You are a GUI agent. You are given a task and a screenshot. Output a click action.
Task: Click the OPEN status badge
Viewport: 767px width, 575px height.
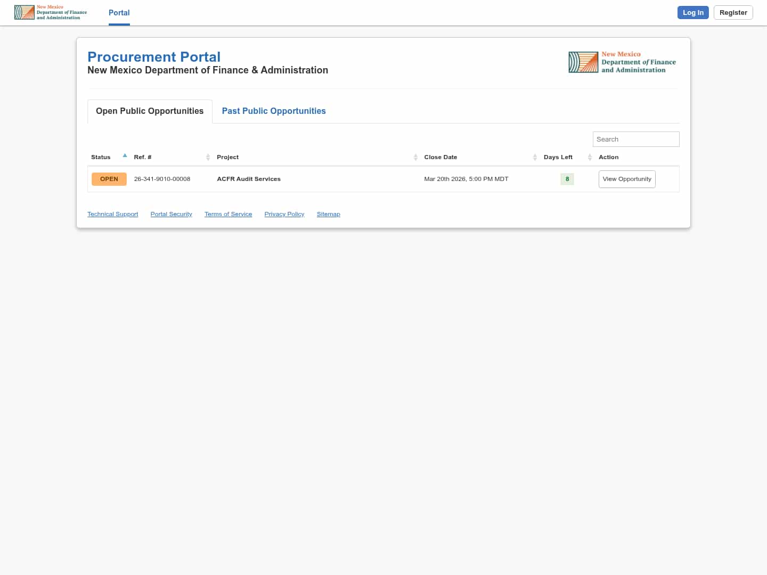[x=109, y=179]
